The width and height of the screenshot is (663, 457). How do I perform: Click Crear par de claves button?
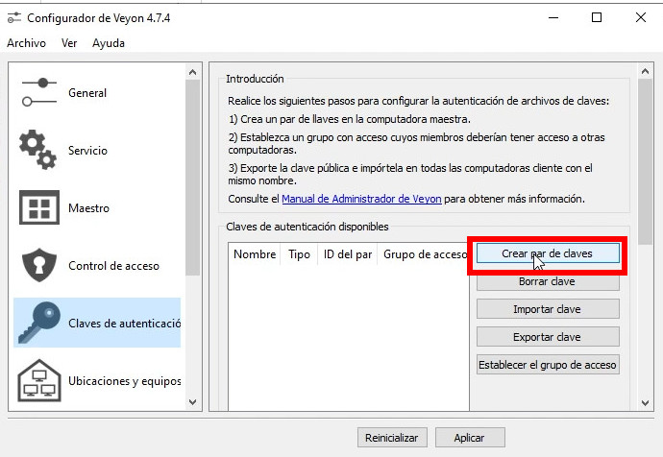(x=548, y=253)
